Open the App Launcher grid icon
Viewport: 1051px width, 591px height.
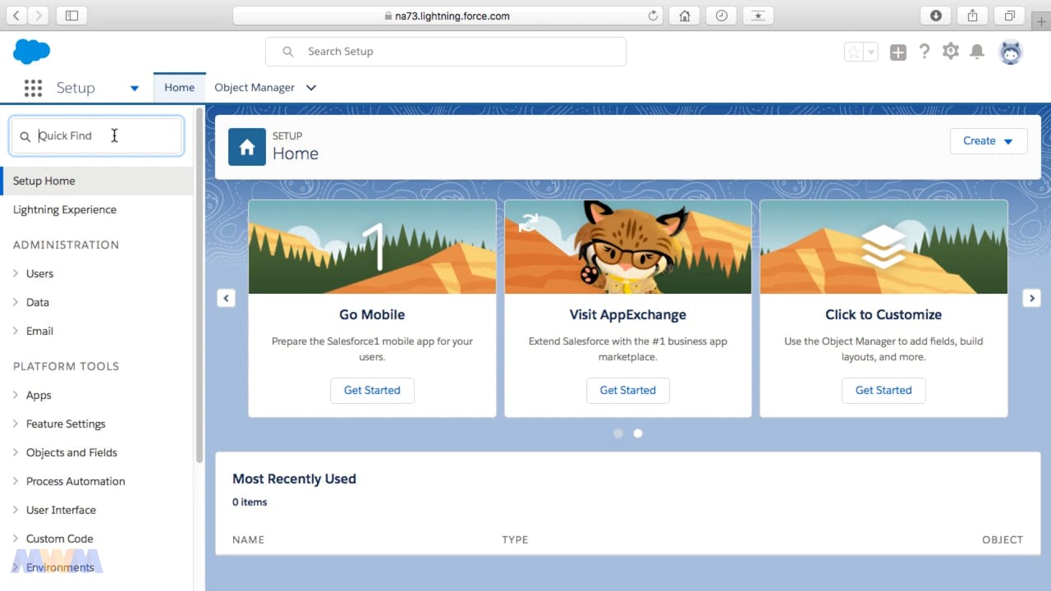[x=33, y=88]
